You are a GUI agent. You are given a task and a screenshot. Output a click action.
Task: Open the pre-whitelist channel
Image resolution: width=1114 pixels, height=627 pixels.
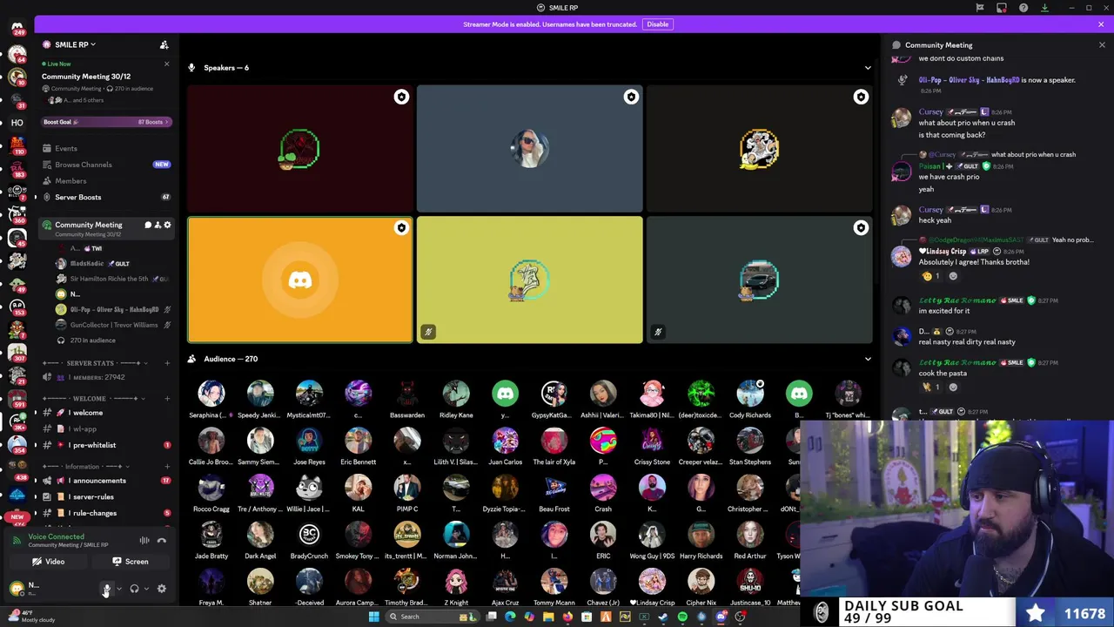pyautogui.click(x=104, y=445)
